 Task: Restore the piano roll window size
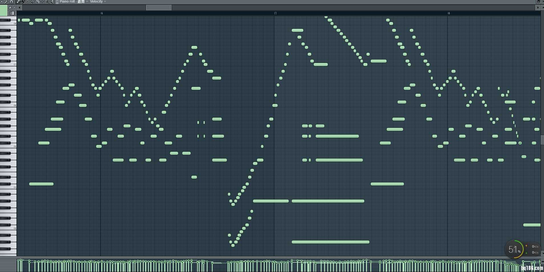click(538, 2)
